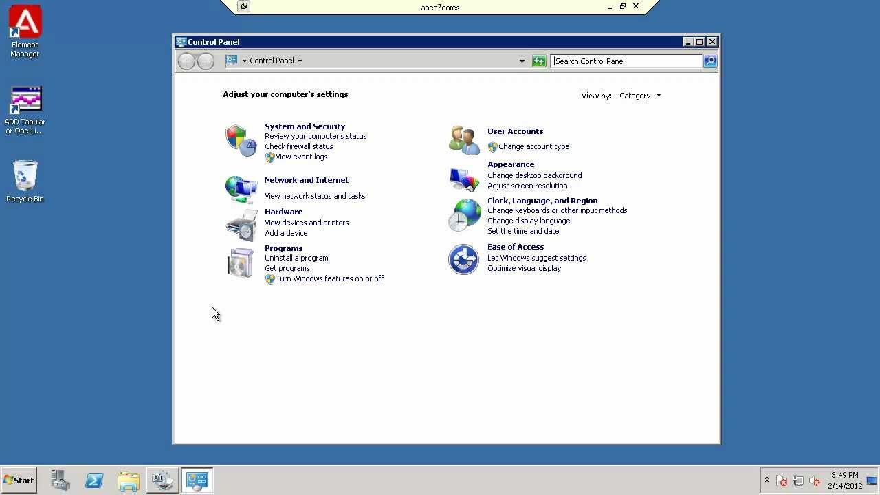Expand the root arrow before Control Panel breadcrumb
880x495 pixels.
pos(244,60)
